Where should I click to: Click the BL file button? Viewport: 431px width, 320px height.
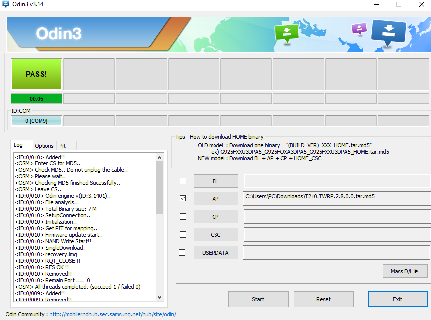point(216,181)
